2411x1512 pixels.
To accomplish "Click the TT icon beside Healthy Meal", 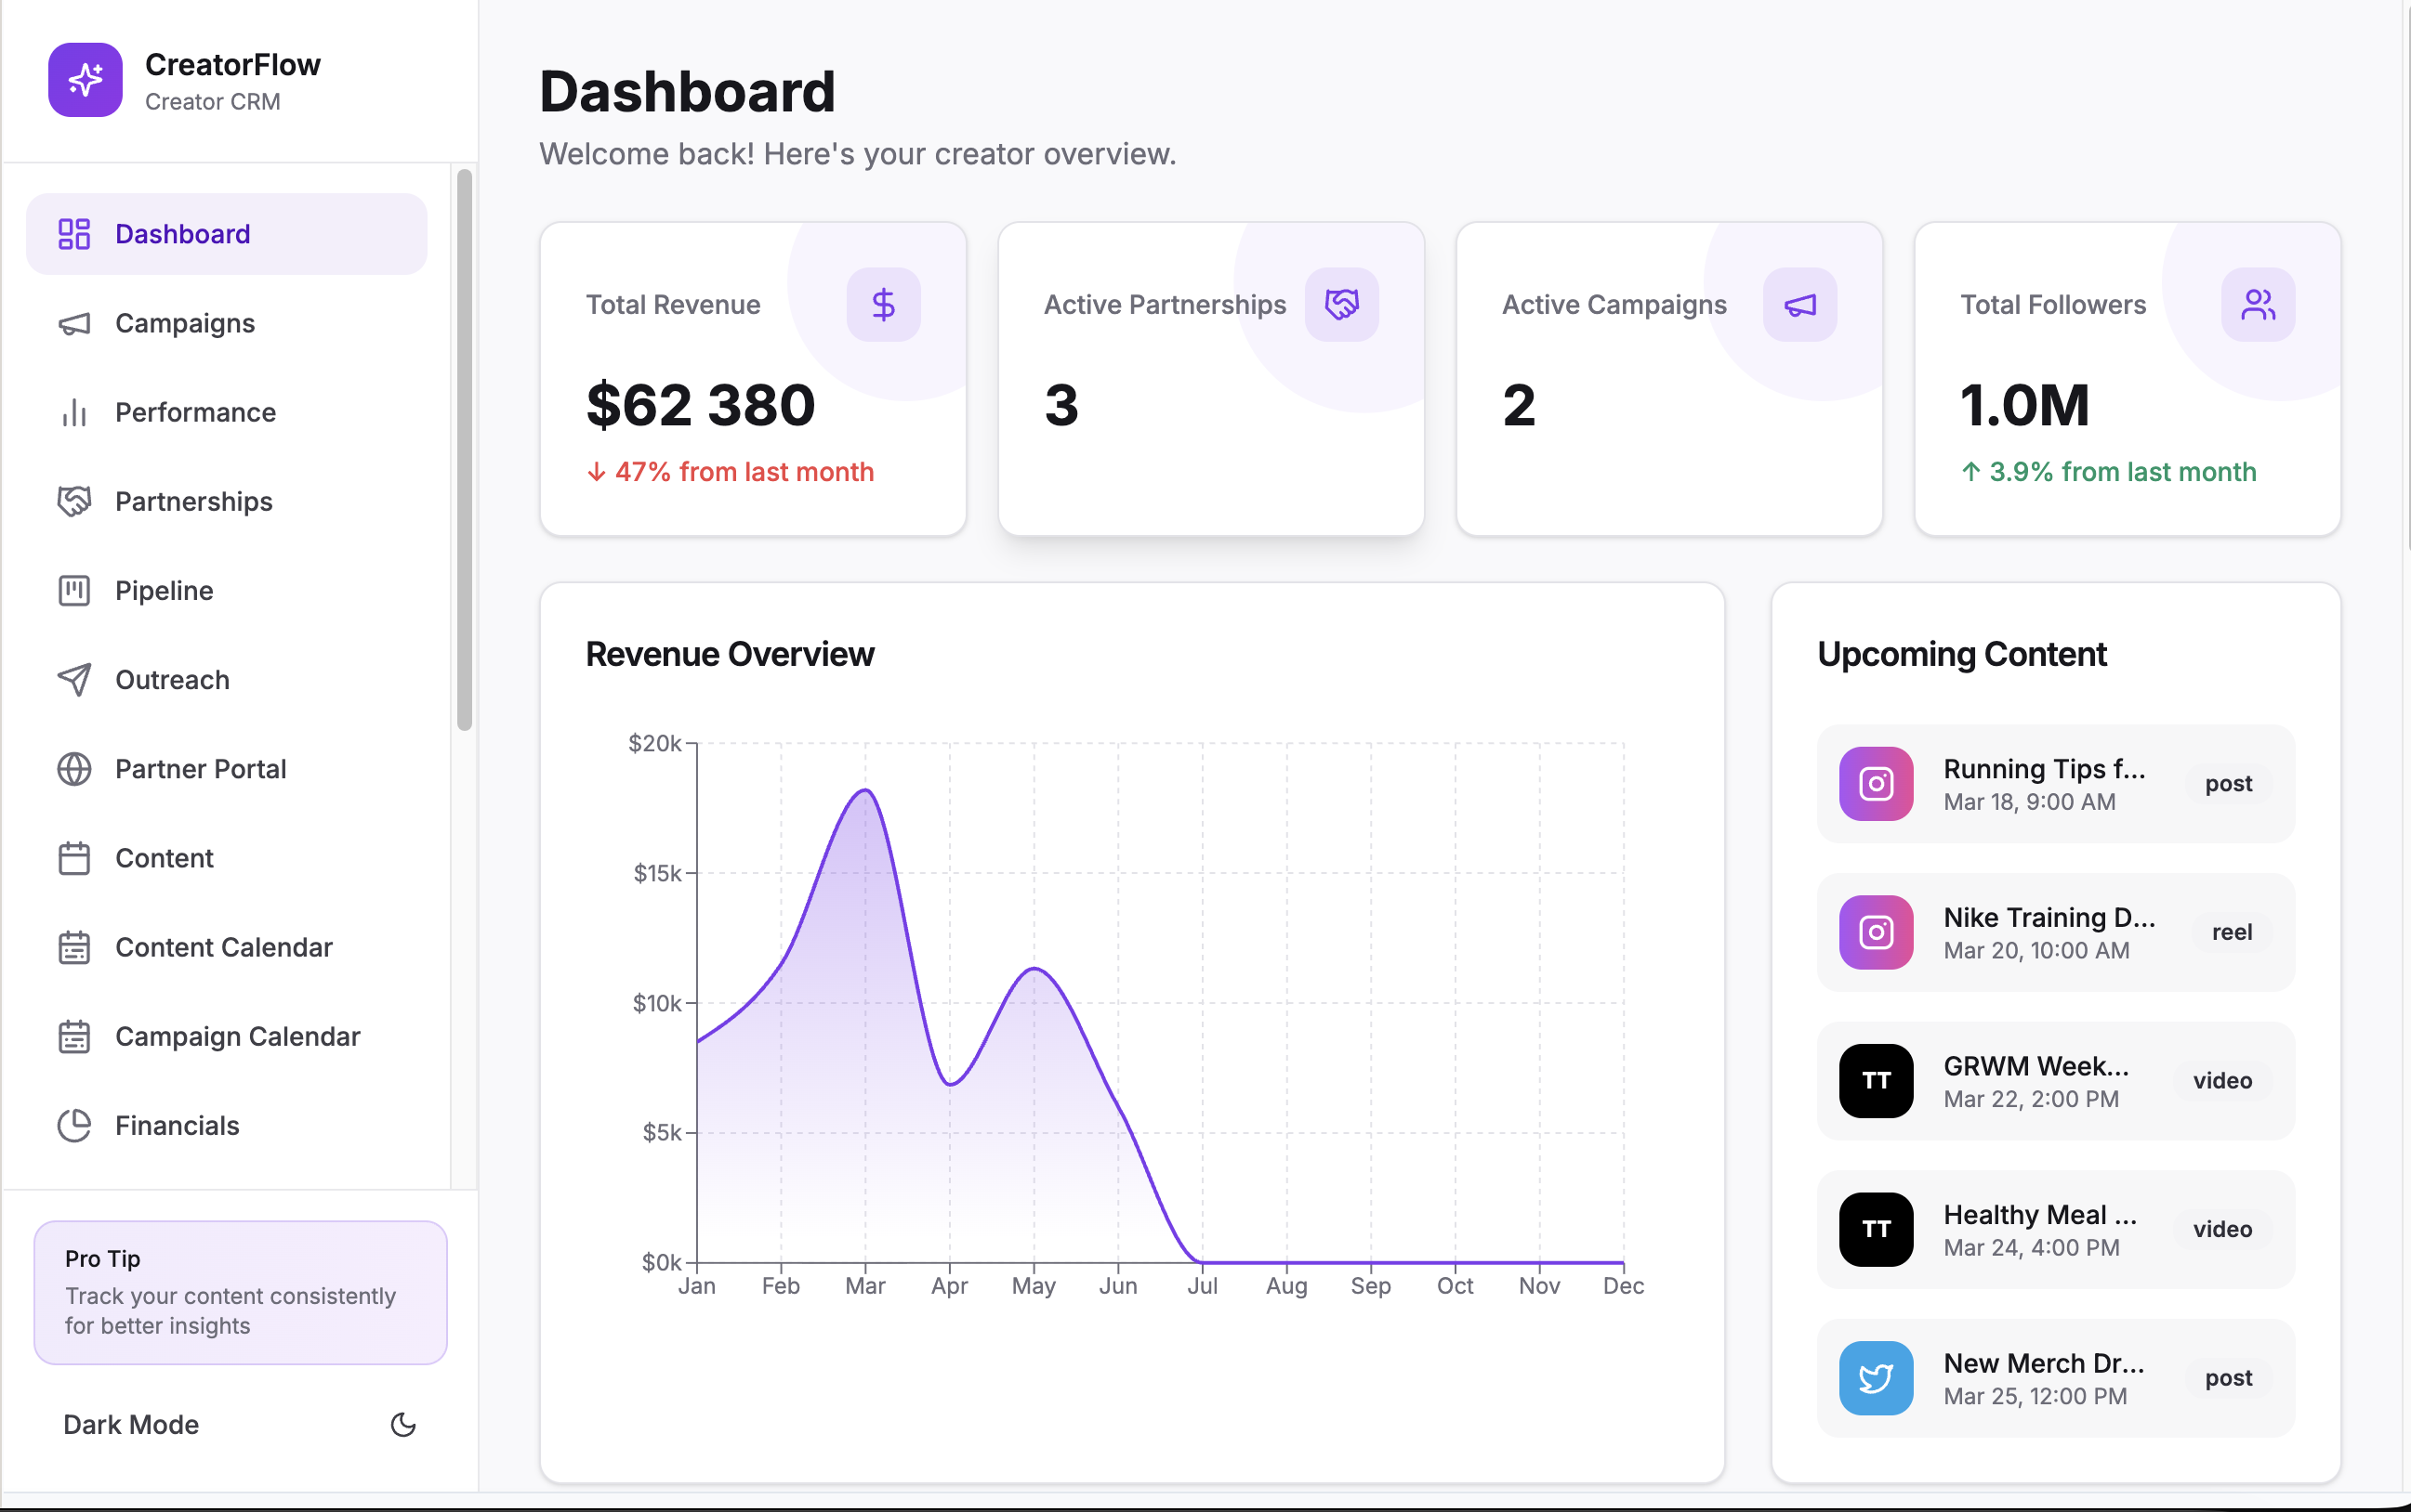I will point(1876,1229).
